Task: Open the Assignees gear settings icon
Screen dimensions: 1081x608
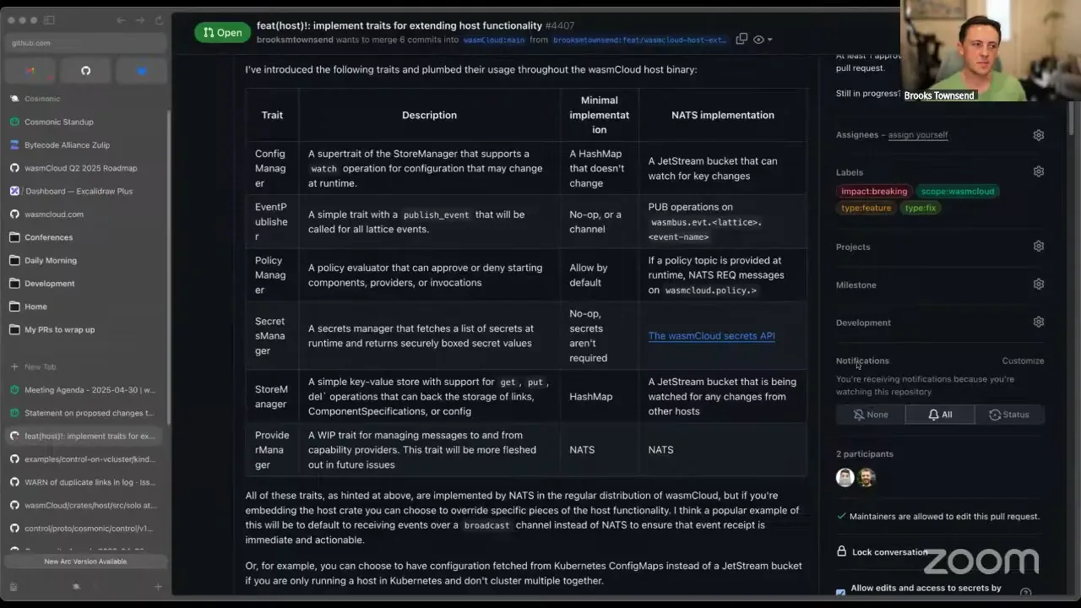Action: 1039,135
